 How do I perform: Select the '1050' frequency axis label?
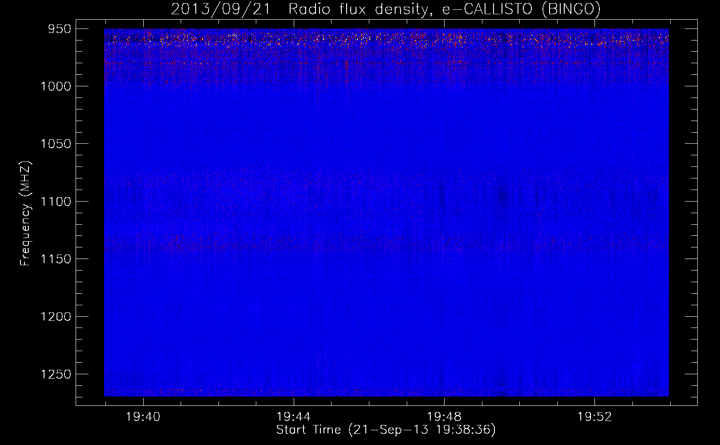(56, 144)
